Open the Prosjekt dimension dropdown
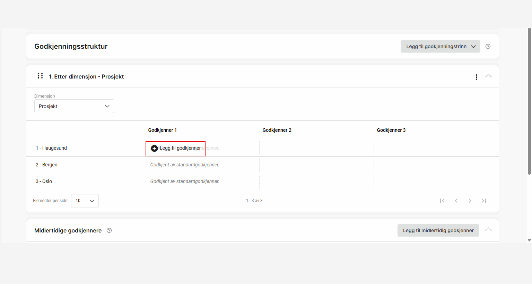532x284 pixels. [74, 106]
